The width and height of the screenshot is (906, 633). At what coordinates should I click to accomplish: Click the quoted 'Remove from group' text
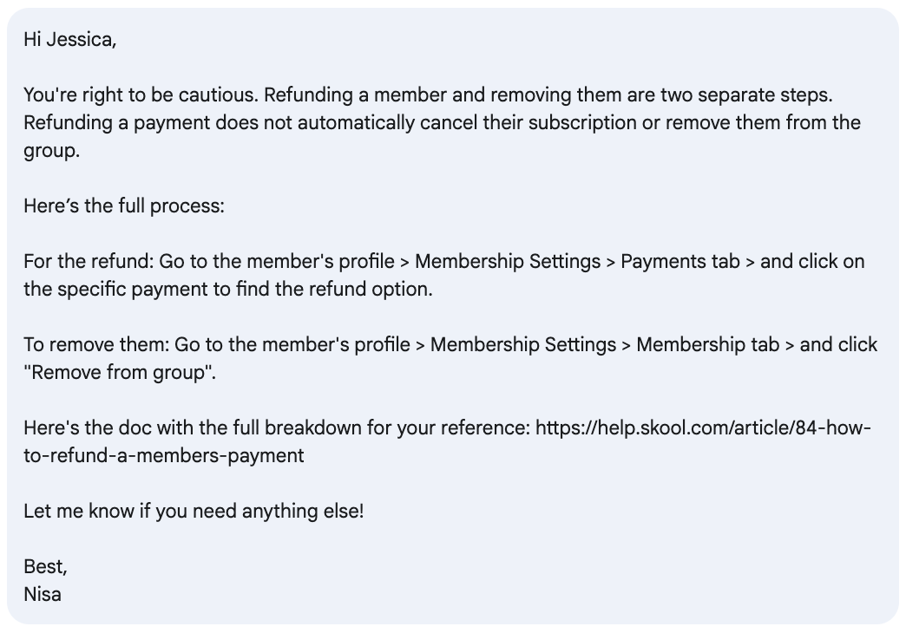tap(119, 373)
